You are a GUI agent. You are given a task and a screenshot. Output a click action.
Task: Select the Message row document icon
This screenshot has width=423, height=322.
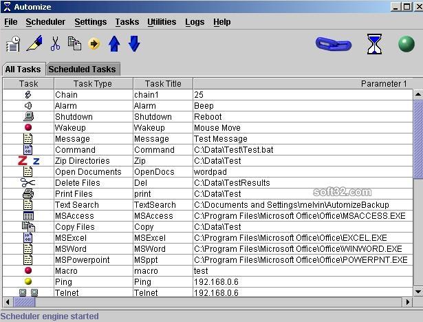[28, 138]
